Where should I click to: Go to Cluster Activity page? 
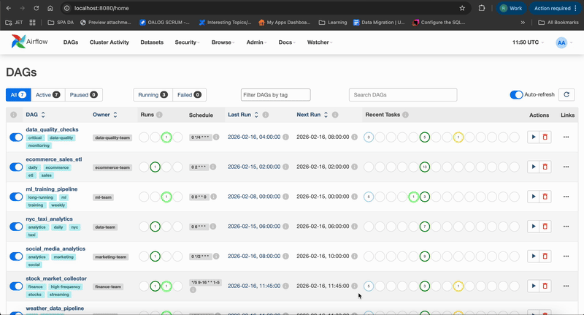click(x=109, y=42)
